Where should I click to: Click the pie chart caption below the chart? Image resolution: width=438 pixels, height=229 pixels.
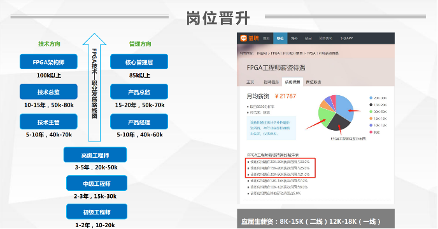(348, 138)
